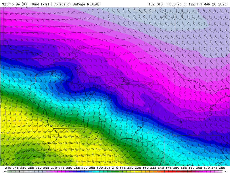Screen dimensions: 230x173
Task: Click the 285 value on the color scale
Action: 77,168
